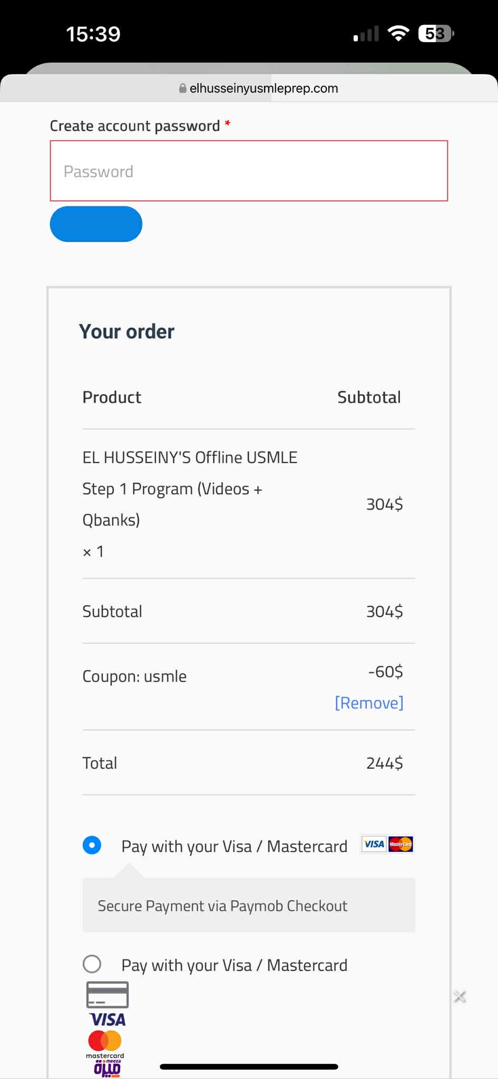Remove the usmle coupon
The image size is (498, 1079).
click(x=369, y=703)
